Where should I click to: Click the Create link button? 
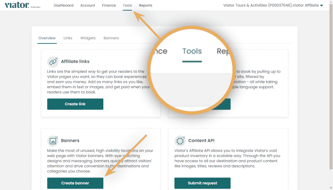pyautogui.click(x=75, y=104)
